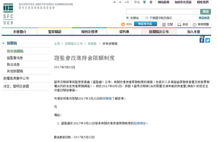Image resolution: width=218 pixels, height=142 pixels.
Task: Share on Facebook icon
Action: pos(202,40)
